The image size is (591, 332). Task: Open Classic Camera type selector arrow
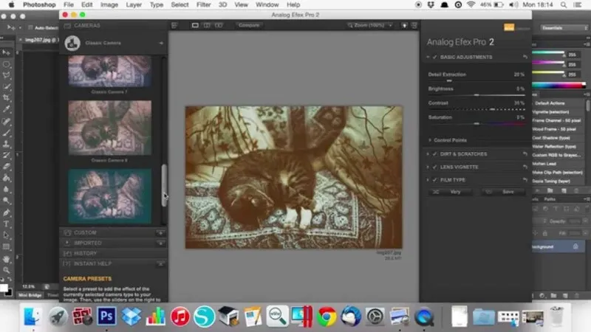(161, 43)
